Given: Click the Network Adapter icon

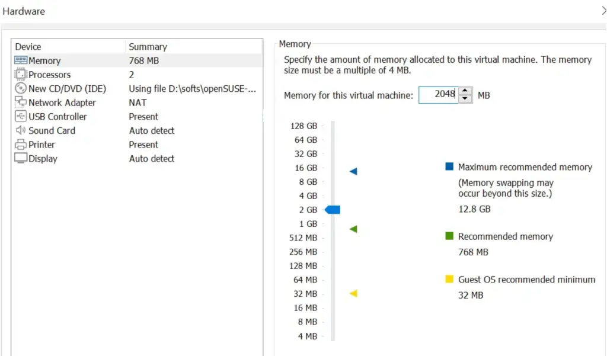Looking at the screenshot, I should click(21, 102).
